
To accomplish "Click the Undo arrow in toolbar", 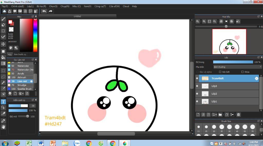I will 44,11.
